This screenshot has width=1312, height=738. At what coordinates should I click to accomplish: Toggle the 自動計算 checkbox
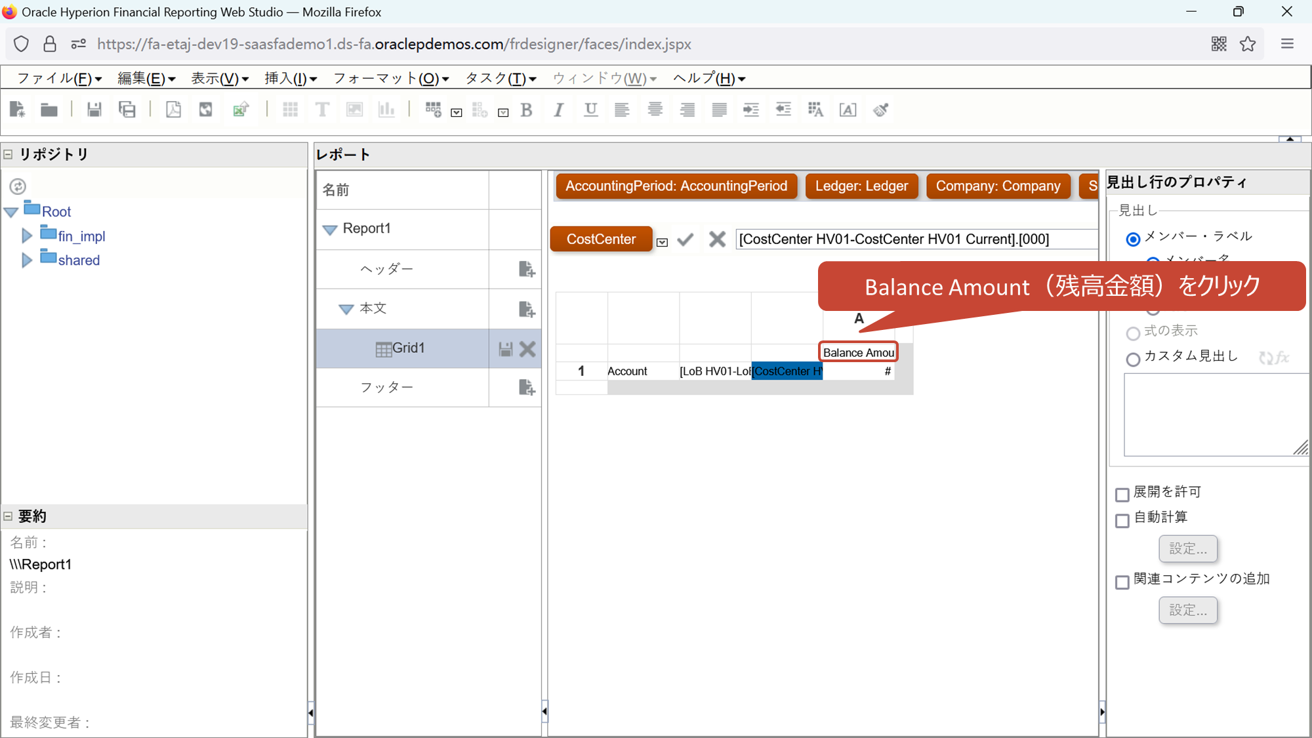pyautogui.click(x=1122, y=520)
